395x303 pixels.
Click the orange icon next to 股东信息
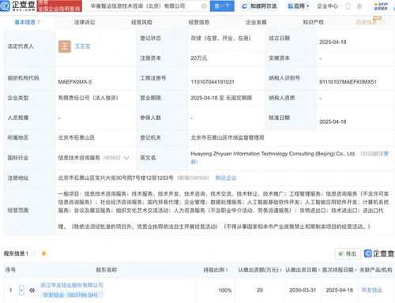[43, 253]
